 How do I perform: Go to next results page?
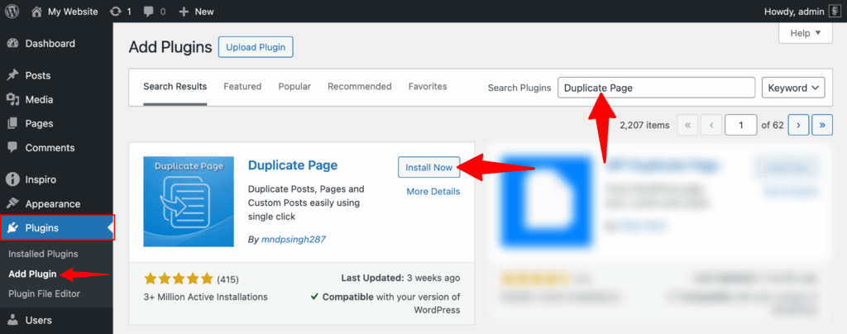(798, 125)
